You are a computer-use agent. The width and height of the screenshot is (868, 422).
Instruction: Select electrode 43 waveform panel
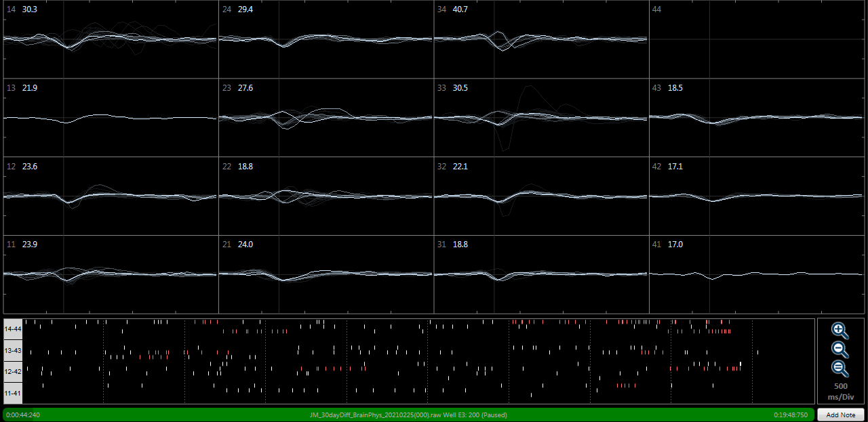click(x=757, y=118)
